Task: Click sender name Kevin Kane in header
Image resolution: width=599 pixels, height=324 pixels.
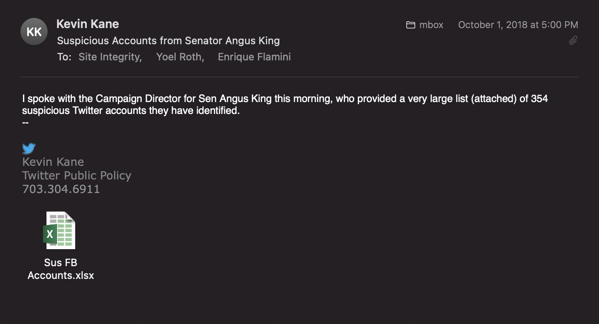Action: pyautogui.click(x=88, y=24)
